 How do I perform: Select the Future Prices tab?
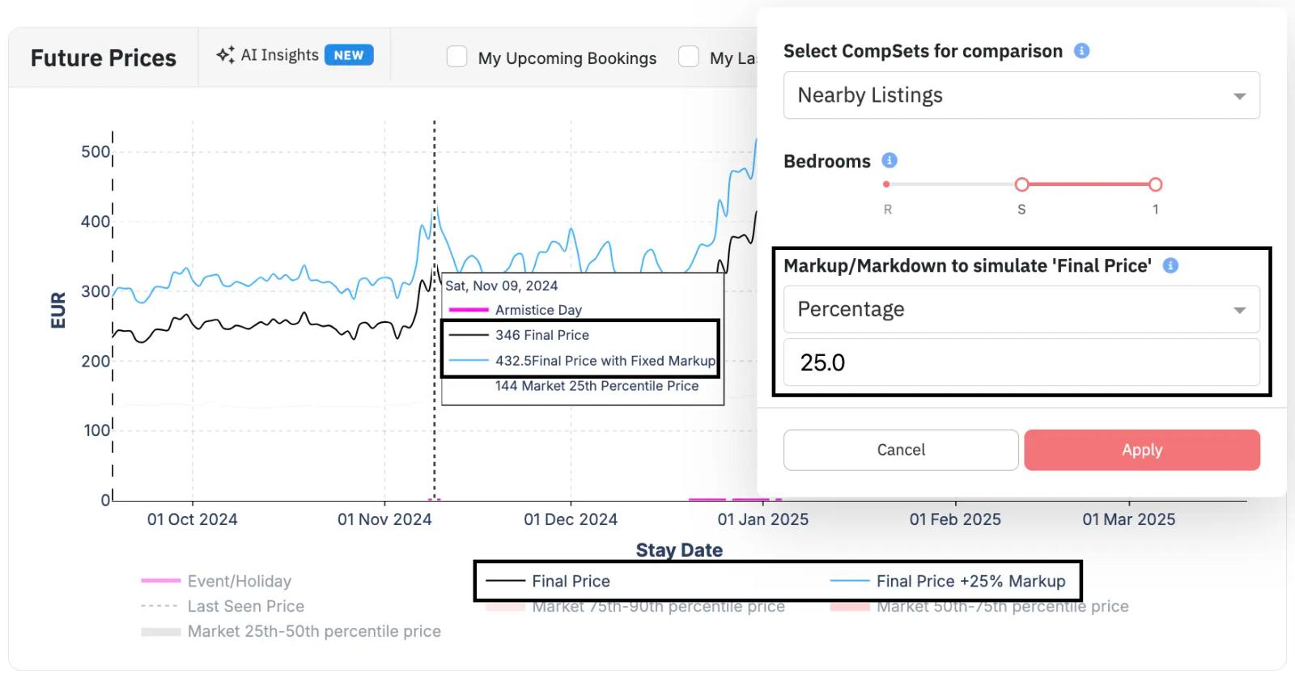(x=104, y=58)
